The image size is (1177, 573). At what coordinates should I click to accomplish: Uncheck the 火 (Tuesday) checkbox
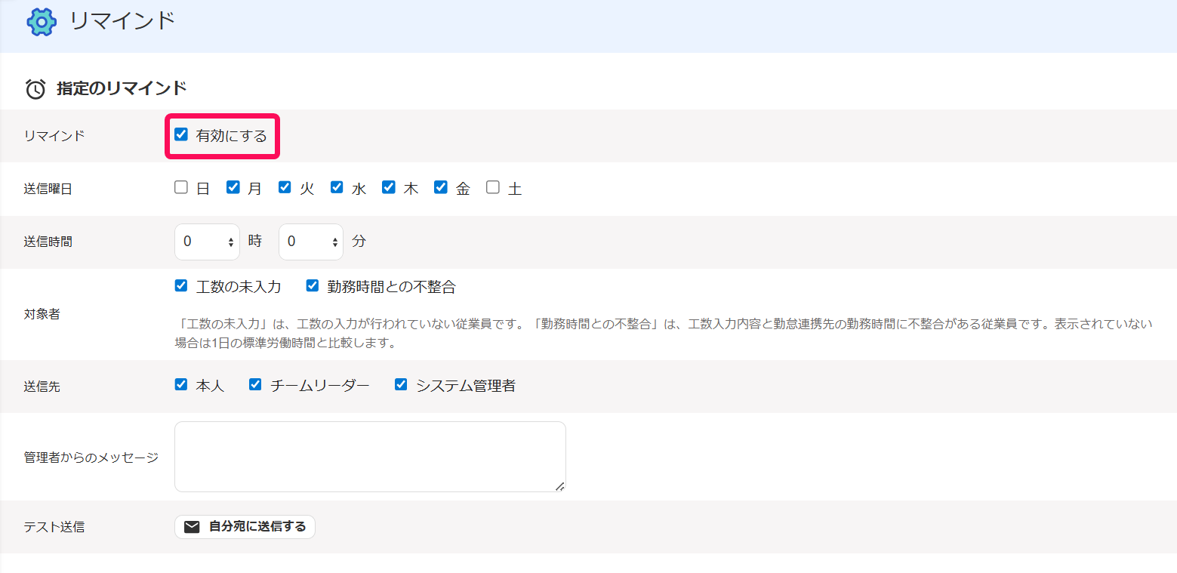coord(285,187)
